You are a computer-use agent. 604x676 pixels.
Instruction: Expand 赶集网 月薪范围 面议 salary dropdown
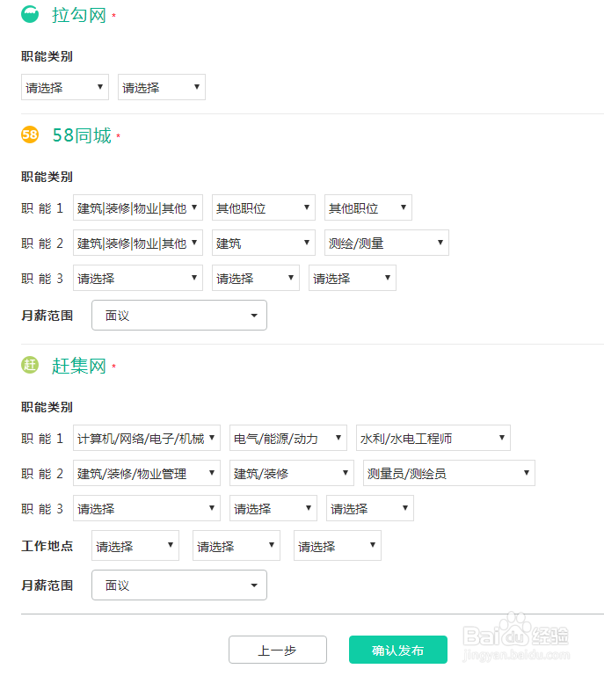click(x=178, y=585)
